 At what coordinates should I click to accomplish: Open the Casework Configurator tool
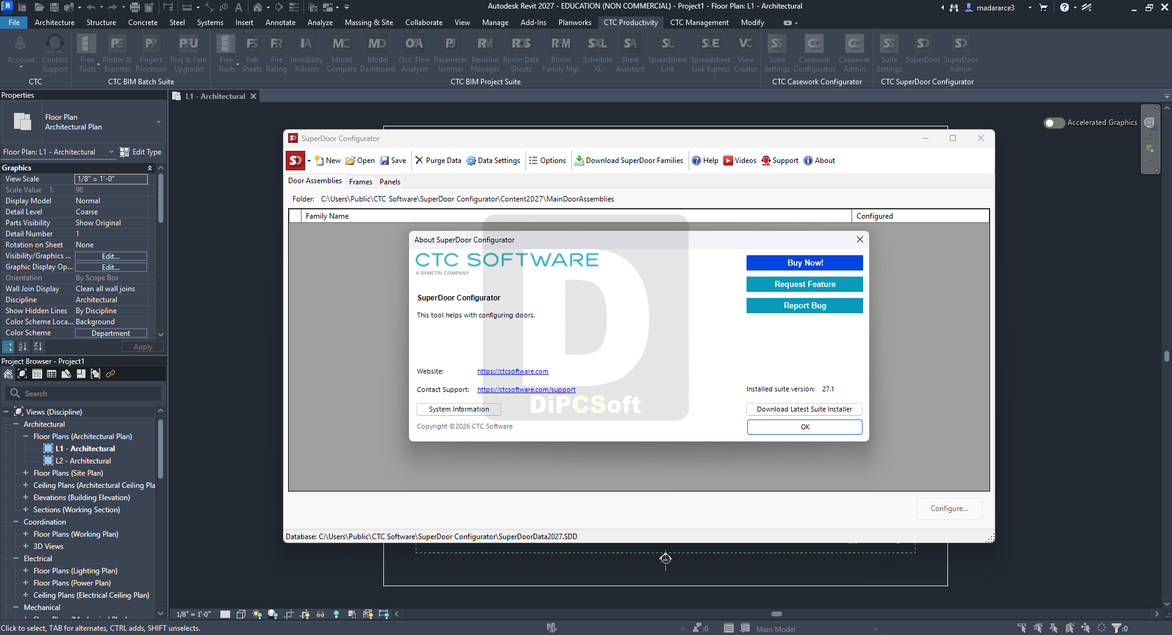pyautogui.click(x=814, y=54)
